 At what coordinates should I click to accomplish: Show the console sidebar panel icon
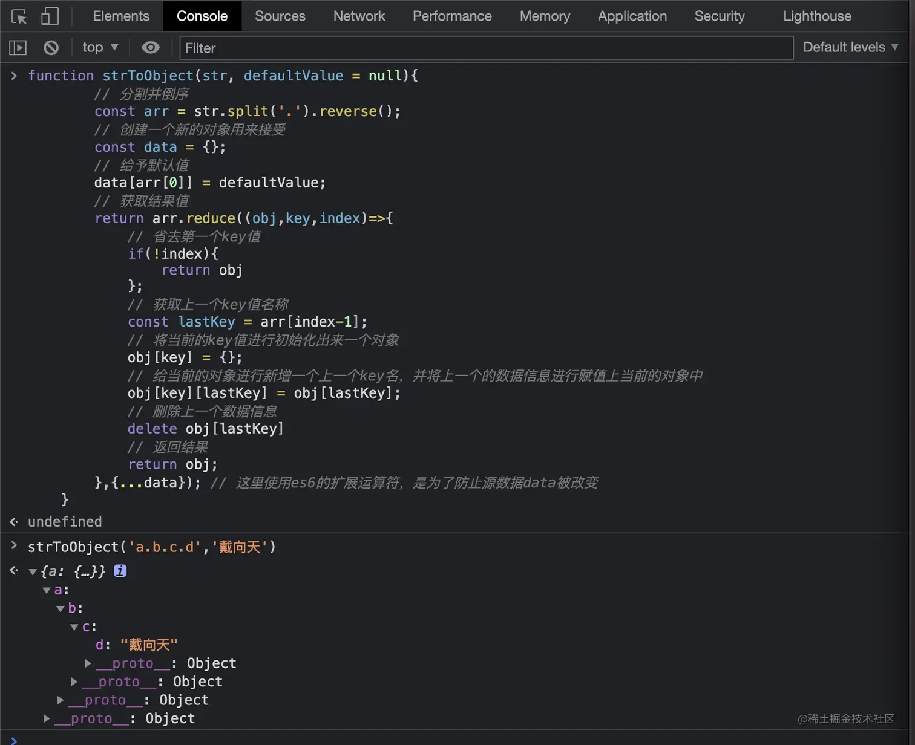18,48
